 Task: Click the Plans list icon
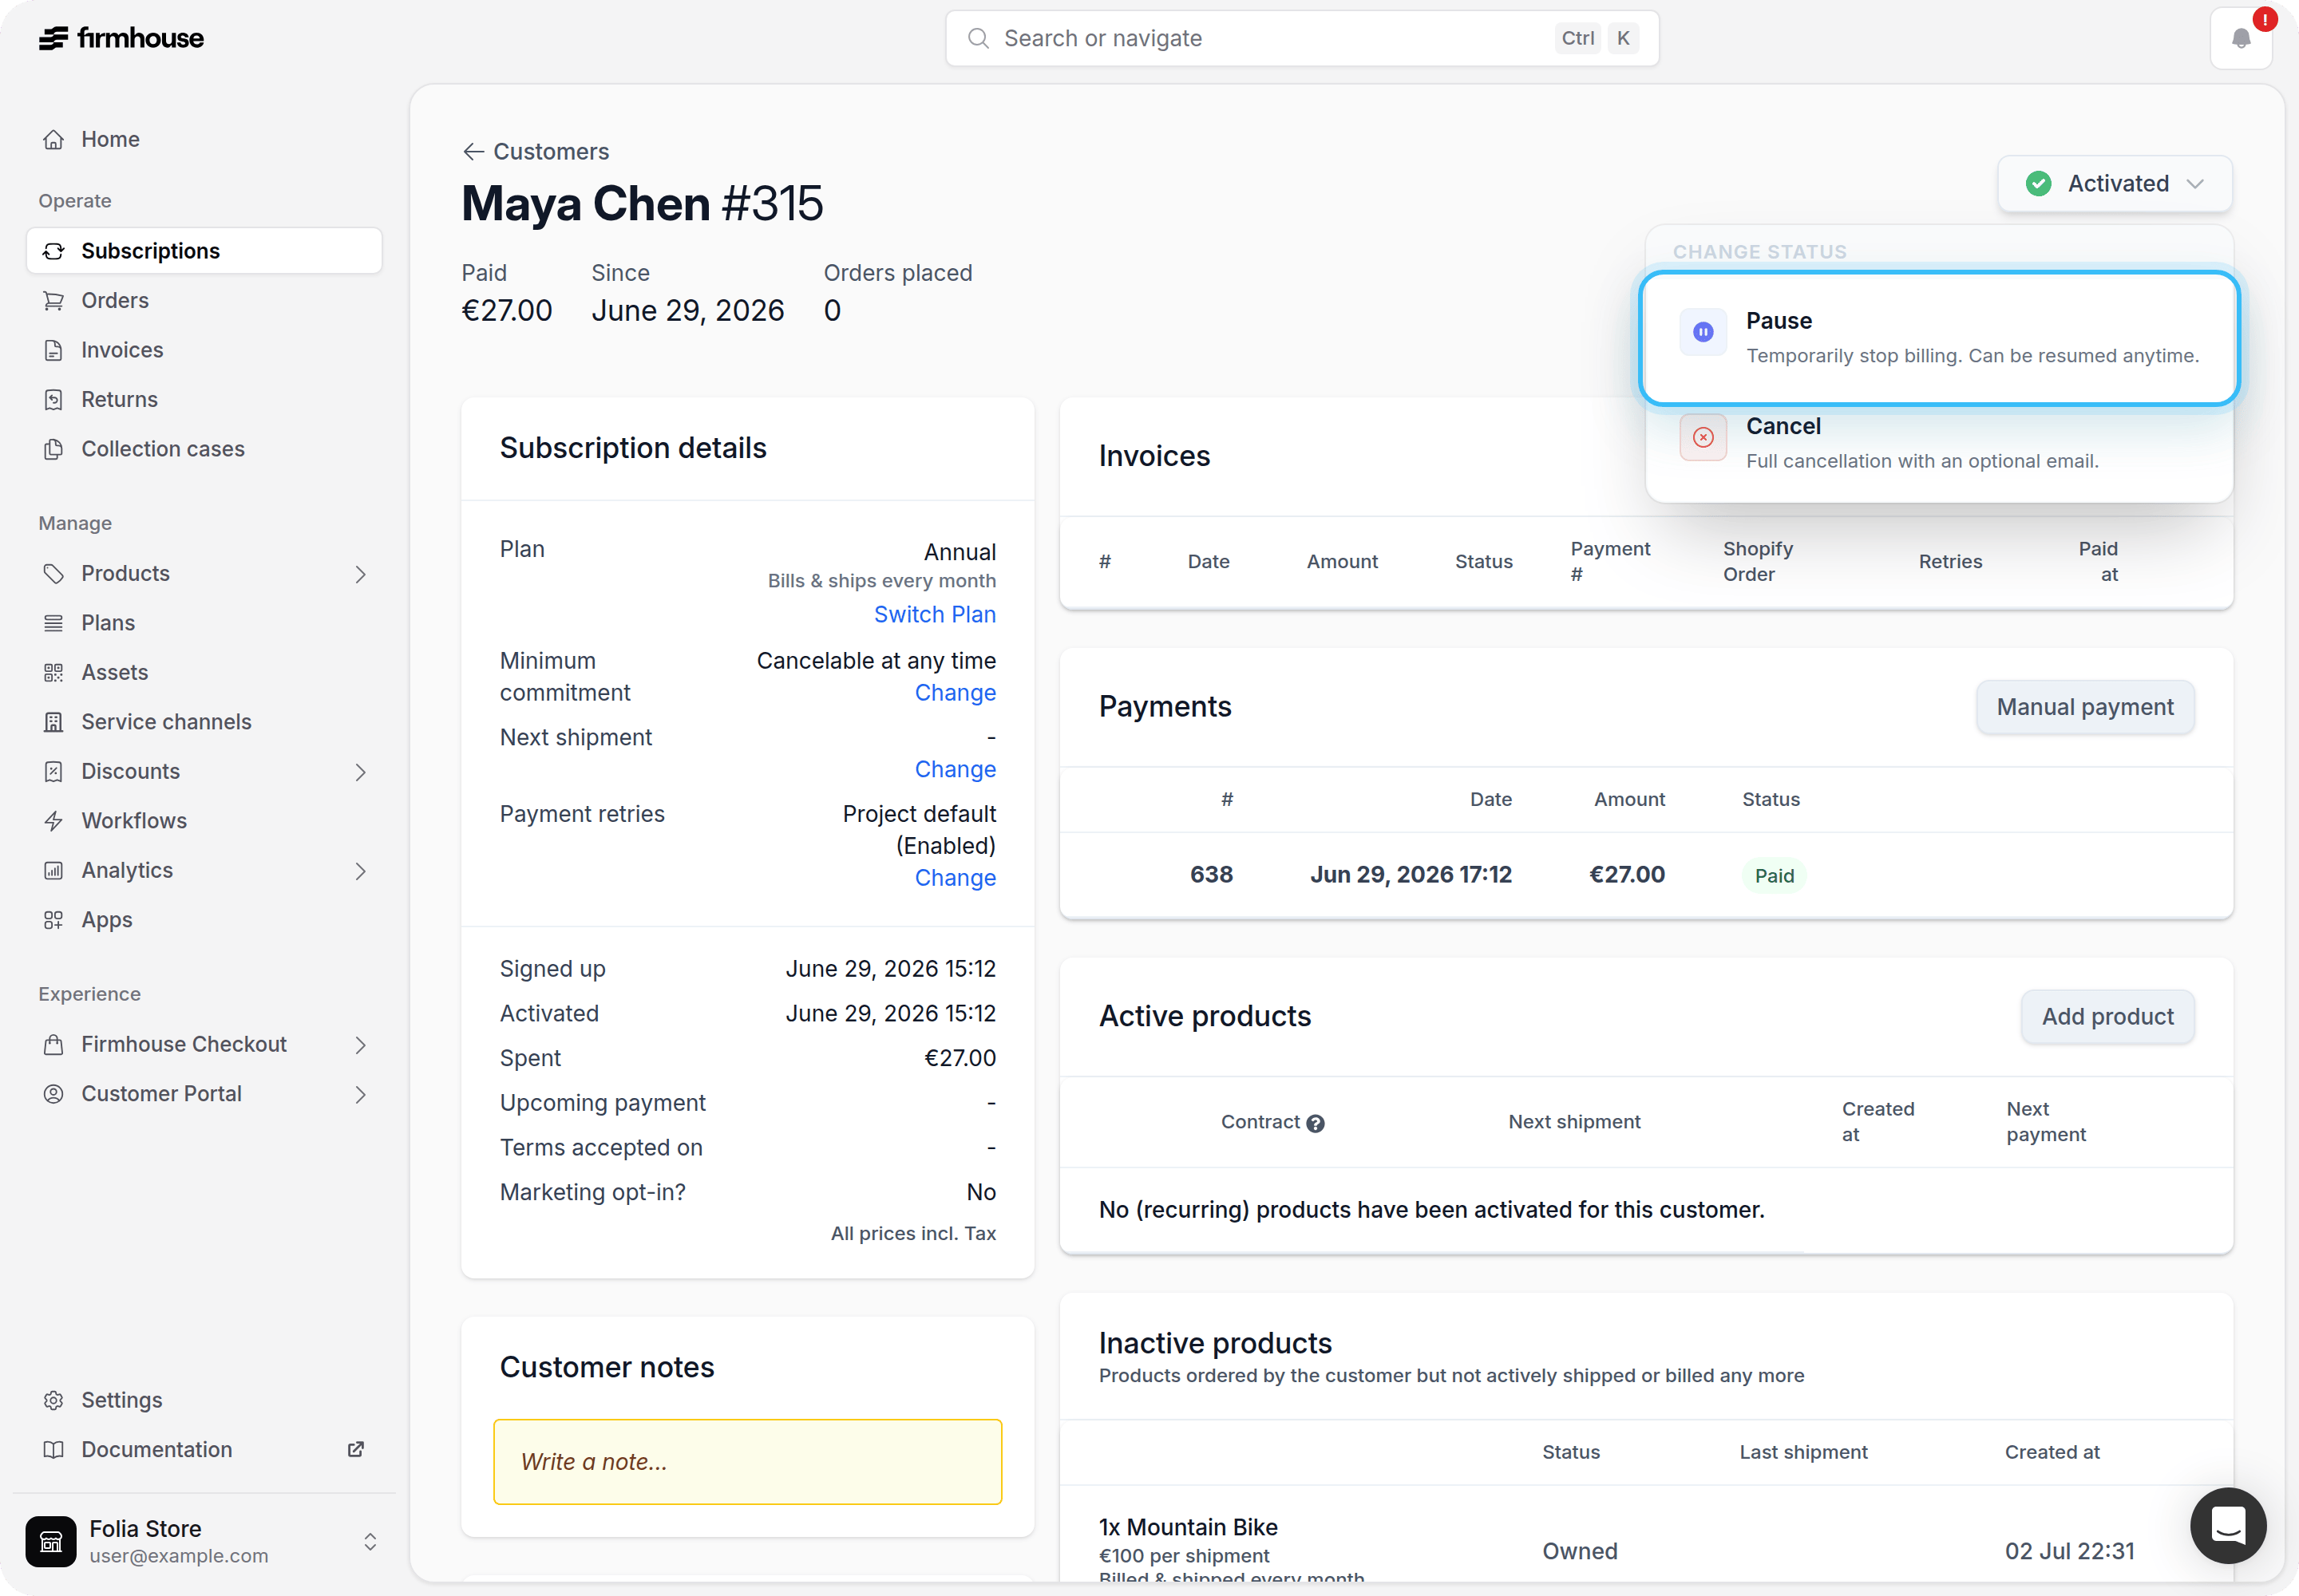click(54, 623)
